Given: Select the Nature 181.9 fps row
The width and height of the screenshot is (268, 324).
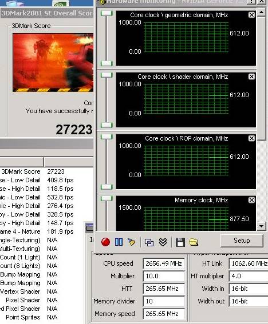Looking at the screenshot, I should coord(42,231).
